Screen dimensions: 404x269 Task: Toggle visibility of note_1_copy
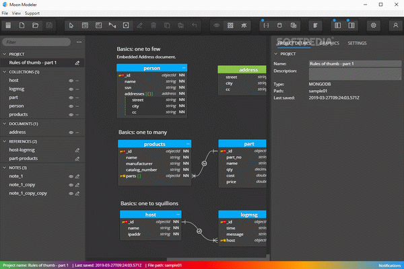(71, 185)
